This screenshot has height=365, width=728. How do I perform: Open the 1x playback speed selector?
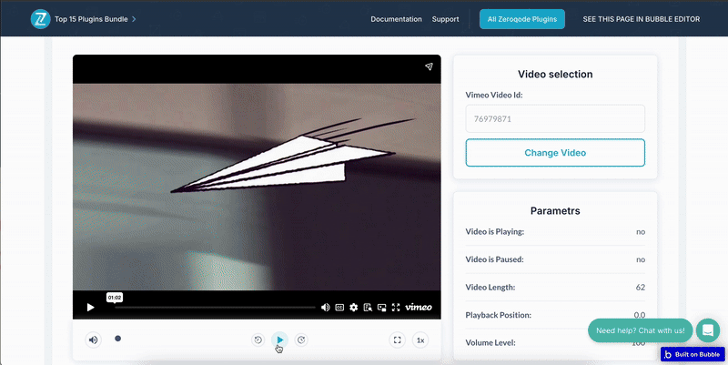click(x=420, y=340)
